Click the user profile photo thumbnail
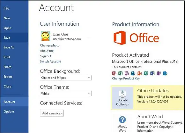This screenshot has height=133, width=185. (x=45, y=36)
